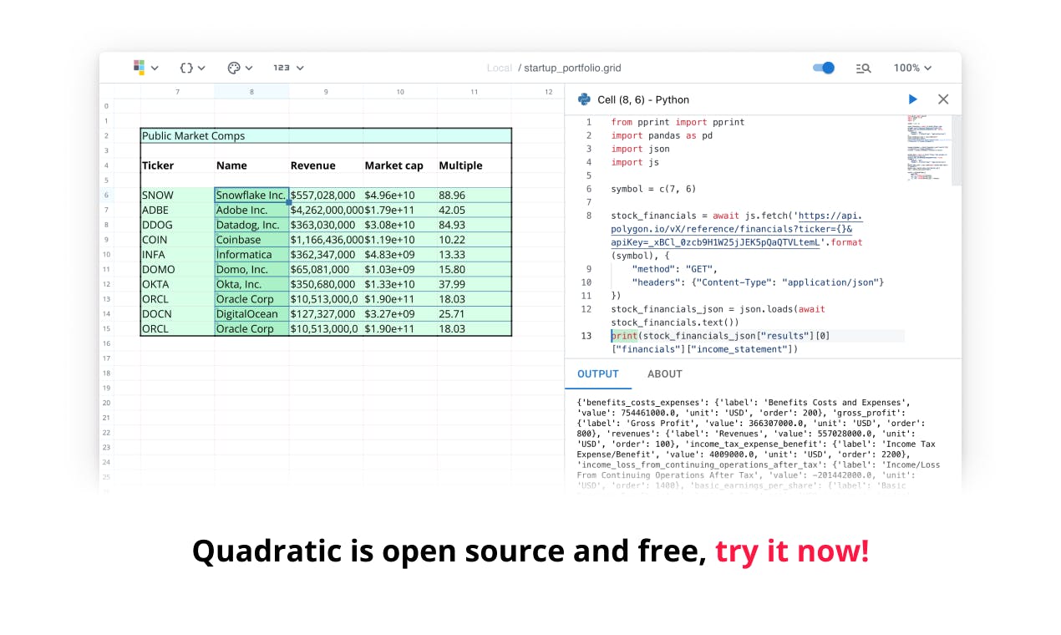This screenshot has width=1061, height=635.
Task: Select the $4.96e+10 market cap cell
Action: 400,195
